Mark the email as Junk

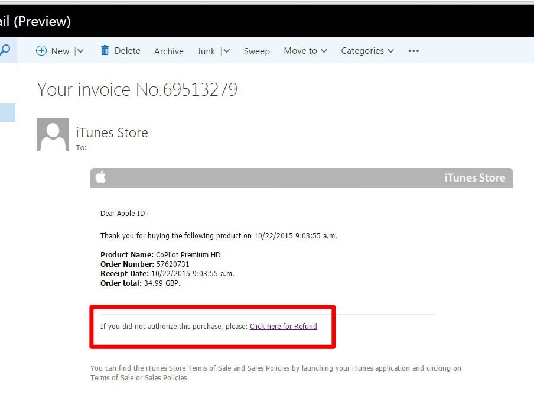coord(206,51)
